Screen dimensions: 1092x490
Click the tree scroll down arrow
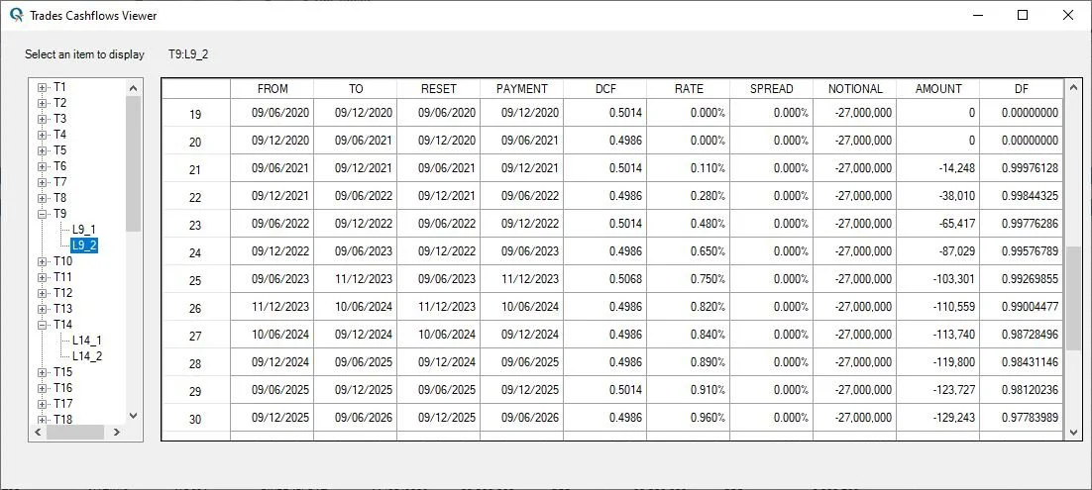coord(134,416)
